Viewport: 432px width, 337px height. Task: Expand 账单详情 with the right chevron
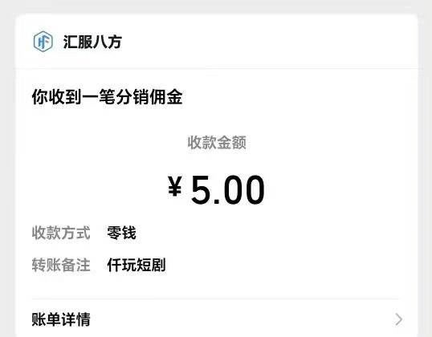coord(398,319)
